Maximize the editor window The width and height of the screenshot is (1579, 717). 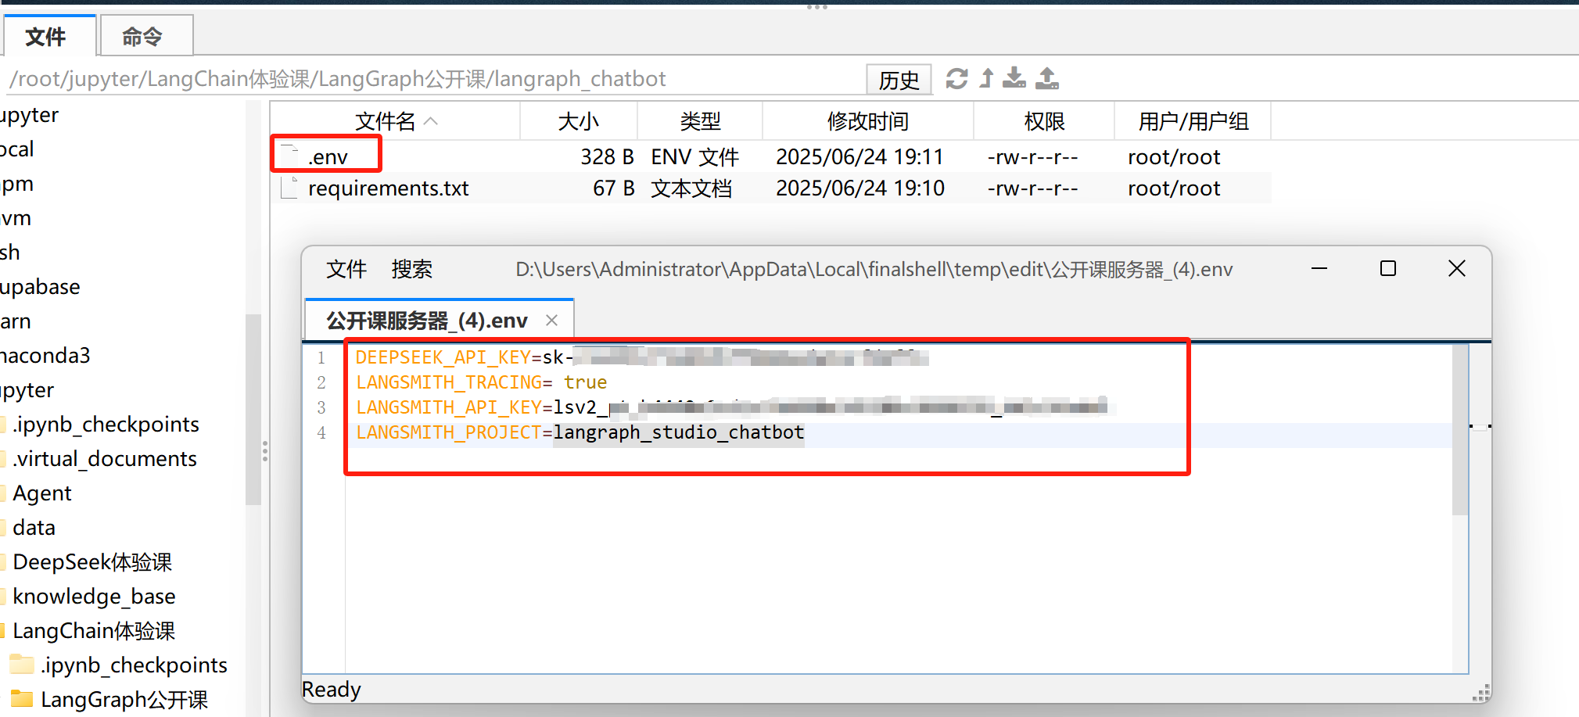[1388, 268]
